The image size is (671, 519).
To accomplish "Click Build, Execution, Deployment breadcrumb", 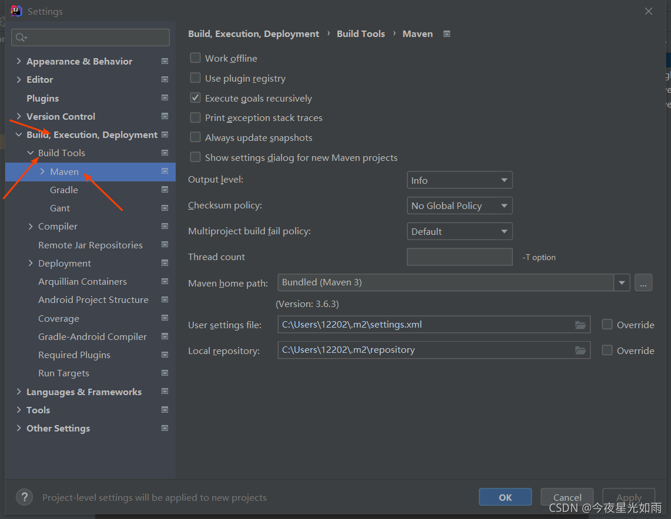I will click(x=253, y=34).
